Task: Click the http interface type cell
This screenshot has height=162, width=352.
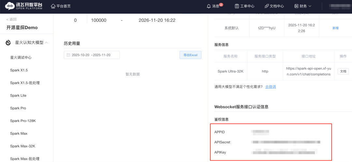Action: pyautogui.click(x=265, y=71)
